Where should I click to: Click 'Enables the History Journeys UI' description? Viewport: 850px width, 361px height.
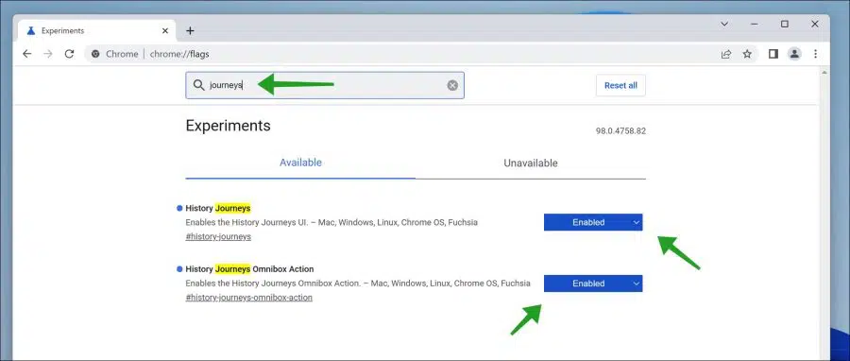point(331,222)
